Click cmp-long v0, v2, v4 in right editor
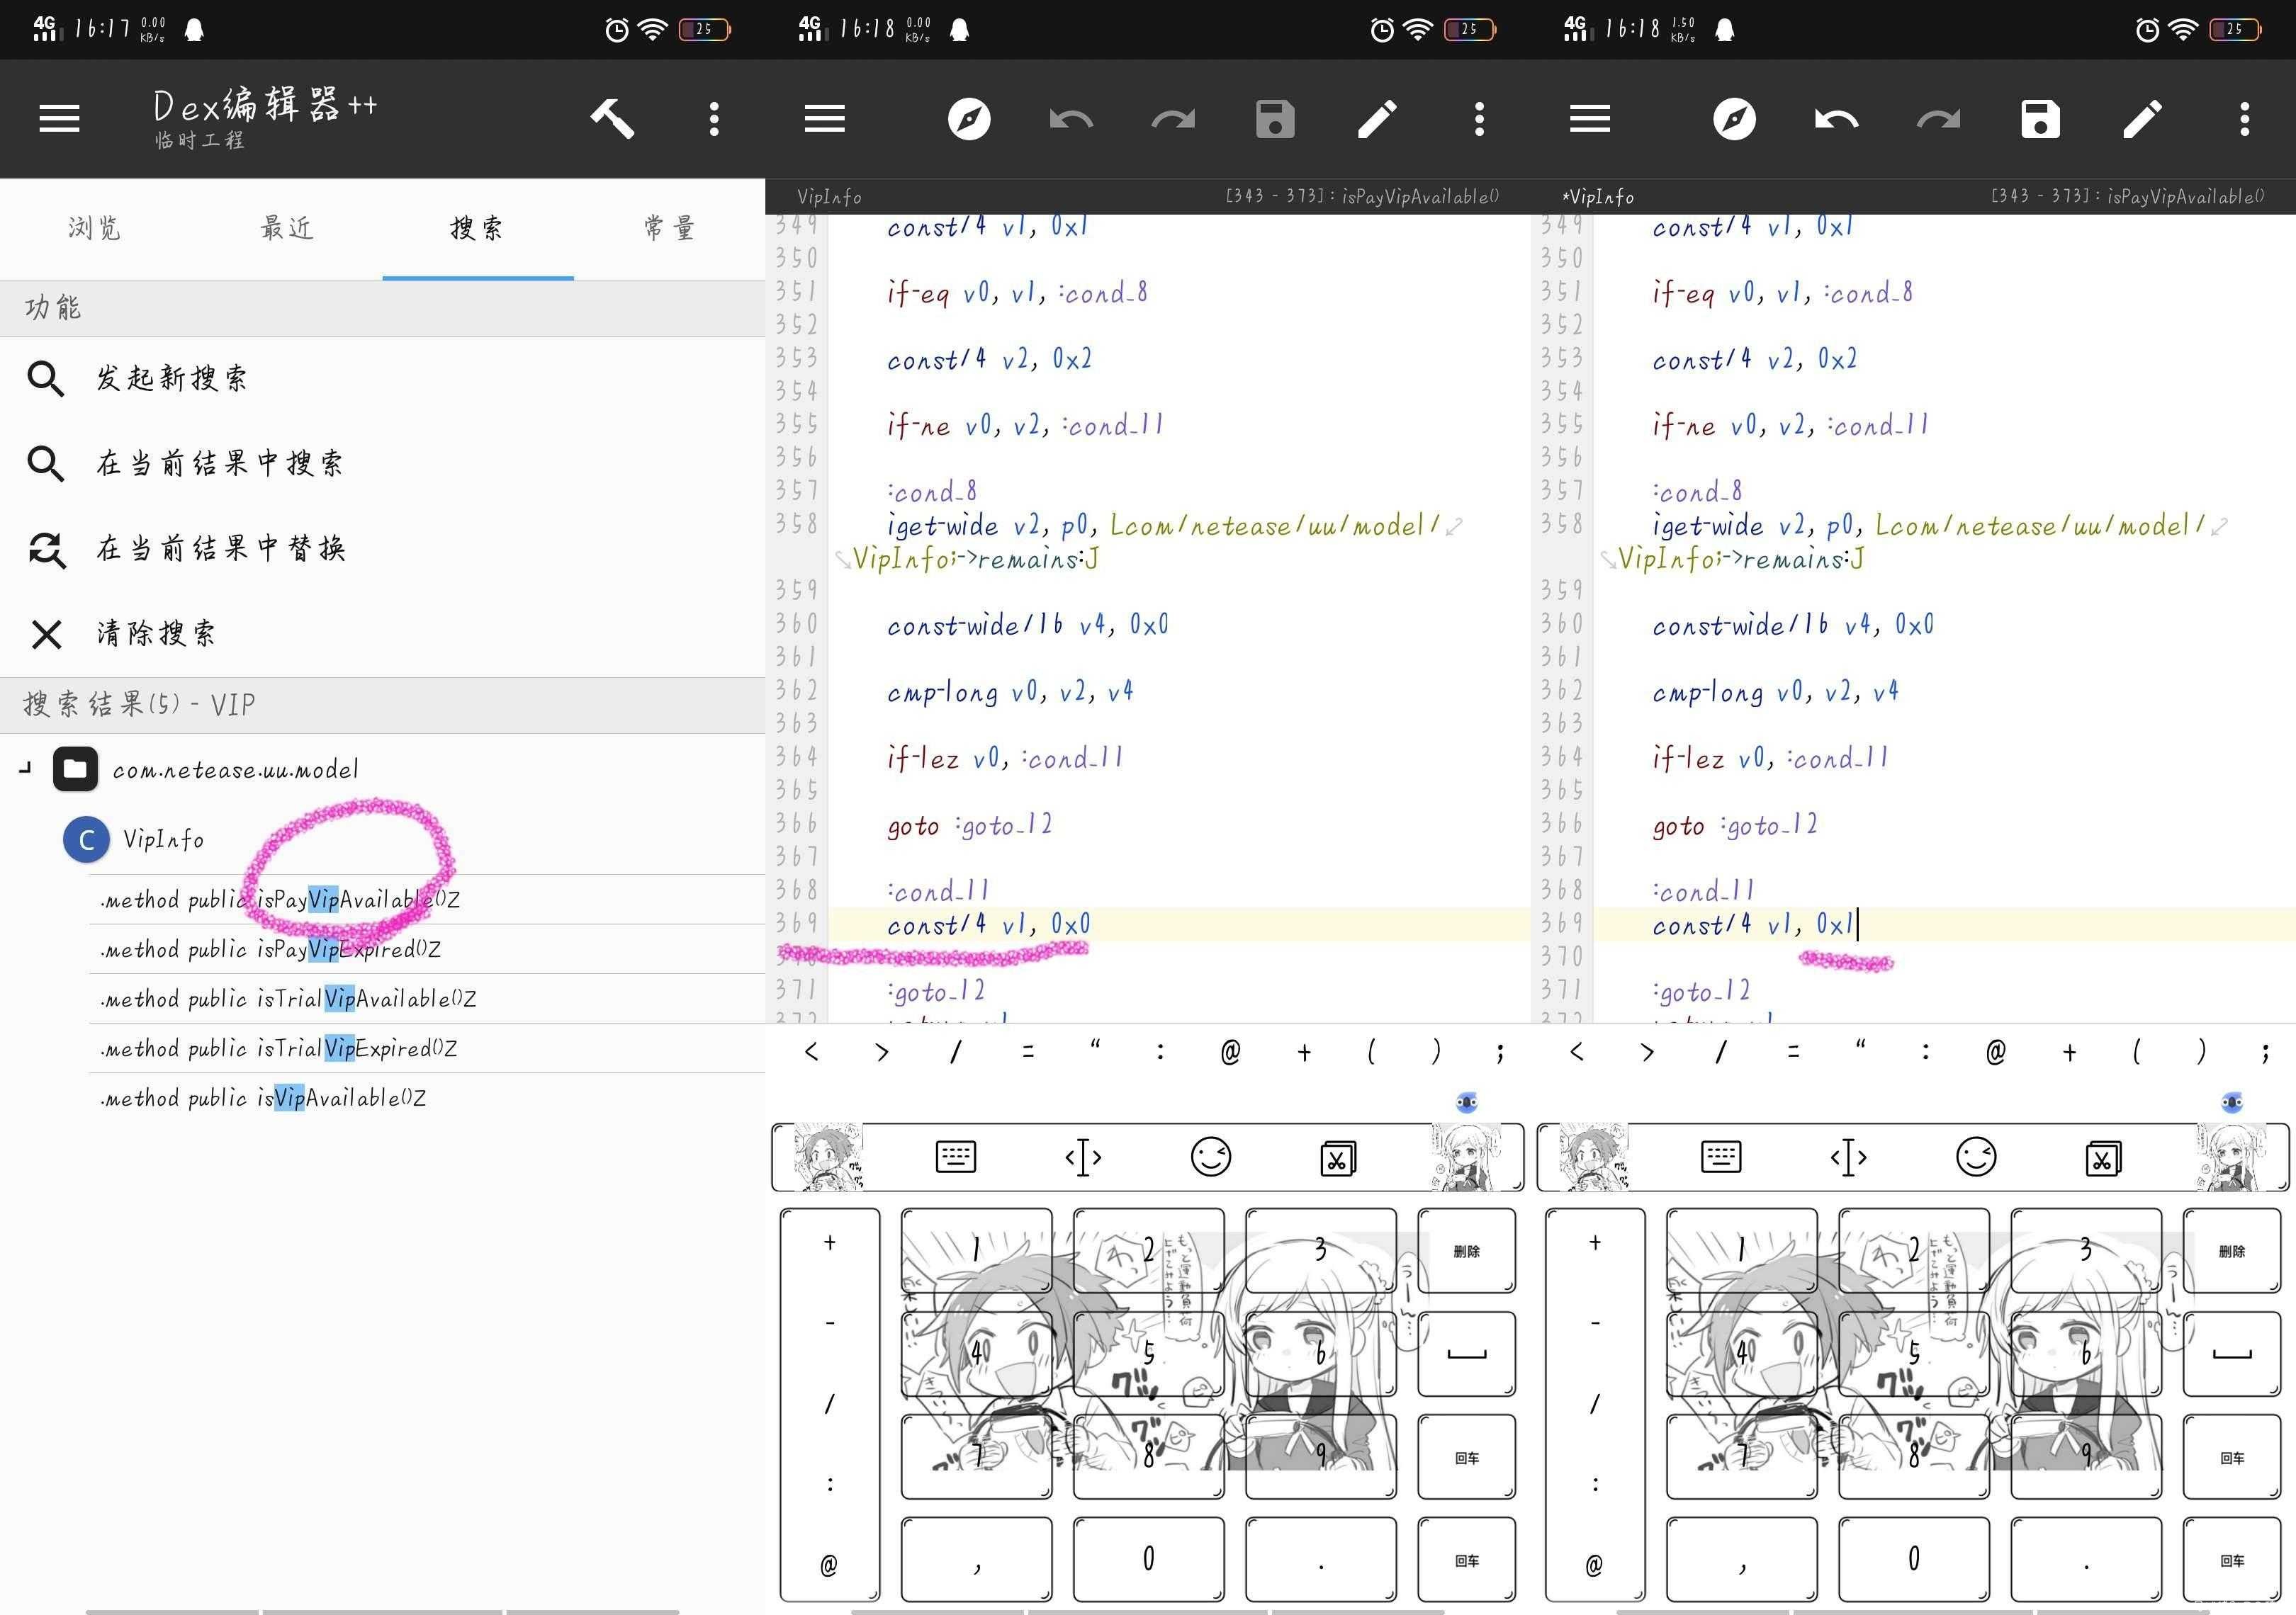Screen dimensions: 2296x1615 [x=1775, y=691]
